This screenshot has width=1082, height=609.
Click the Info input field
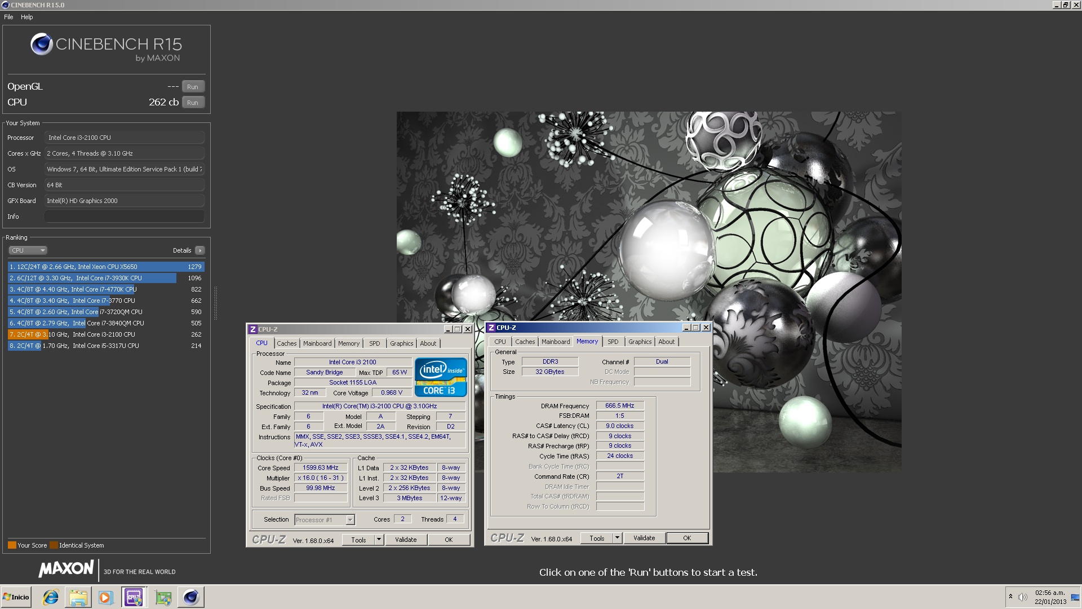coord(124,217)
